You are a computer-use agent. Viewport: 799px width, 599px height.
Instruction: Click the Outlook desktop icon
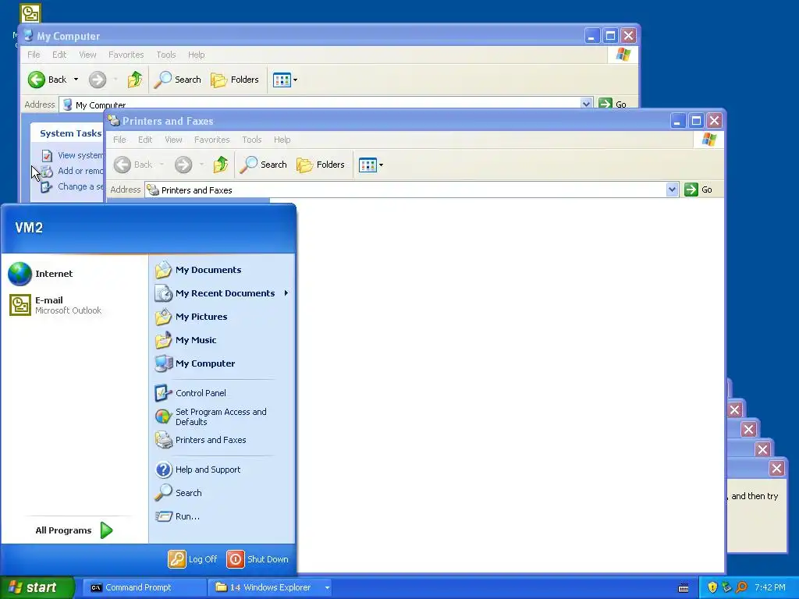point(30,13)
